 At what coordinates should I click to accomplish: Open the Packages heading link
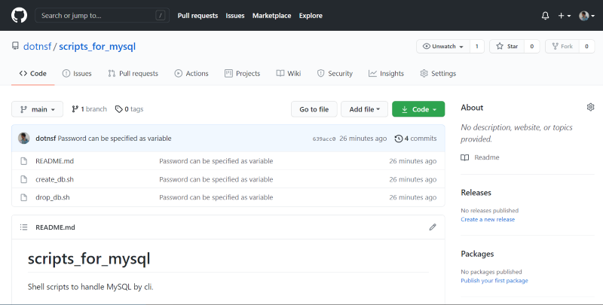[x=477, y=254]
